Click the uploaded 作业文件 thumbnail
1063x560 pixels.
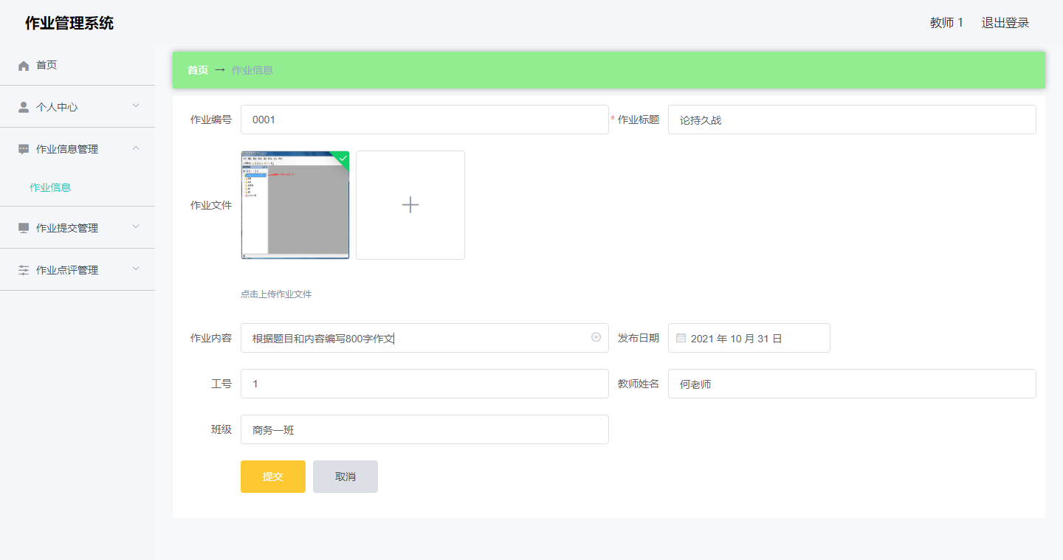pyautogui.click(x=295, y=205)
